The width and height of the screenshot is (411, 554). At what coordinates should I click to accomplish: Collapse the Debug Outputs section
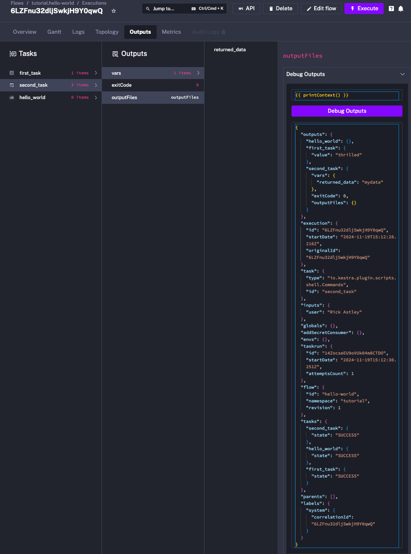click(x=402, y=74)
